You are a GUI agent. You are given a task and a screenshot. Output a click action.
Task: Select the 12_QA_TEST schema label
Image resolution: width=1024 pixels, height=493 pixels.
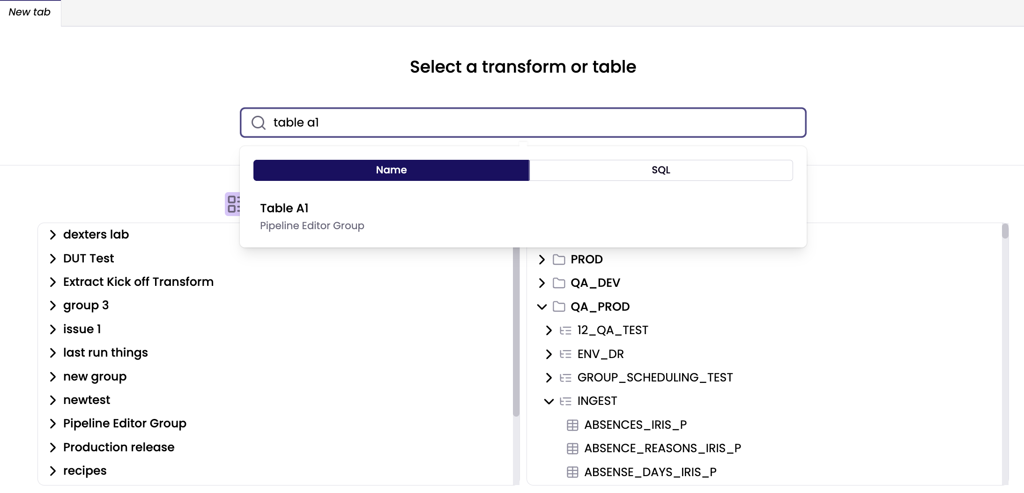tap(613, 330)
